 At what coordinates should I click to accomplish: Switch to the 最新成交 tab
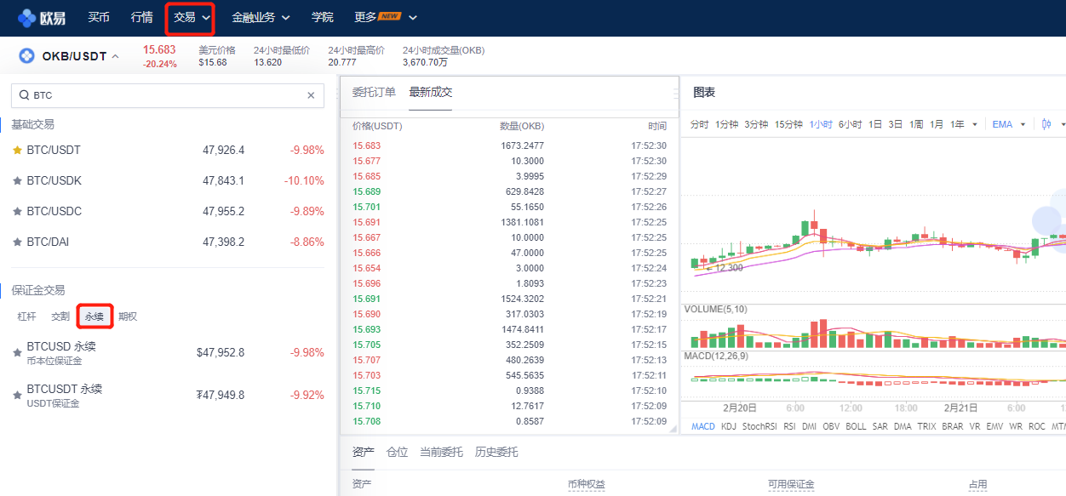[430, 92]
